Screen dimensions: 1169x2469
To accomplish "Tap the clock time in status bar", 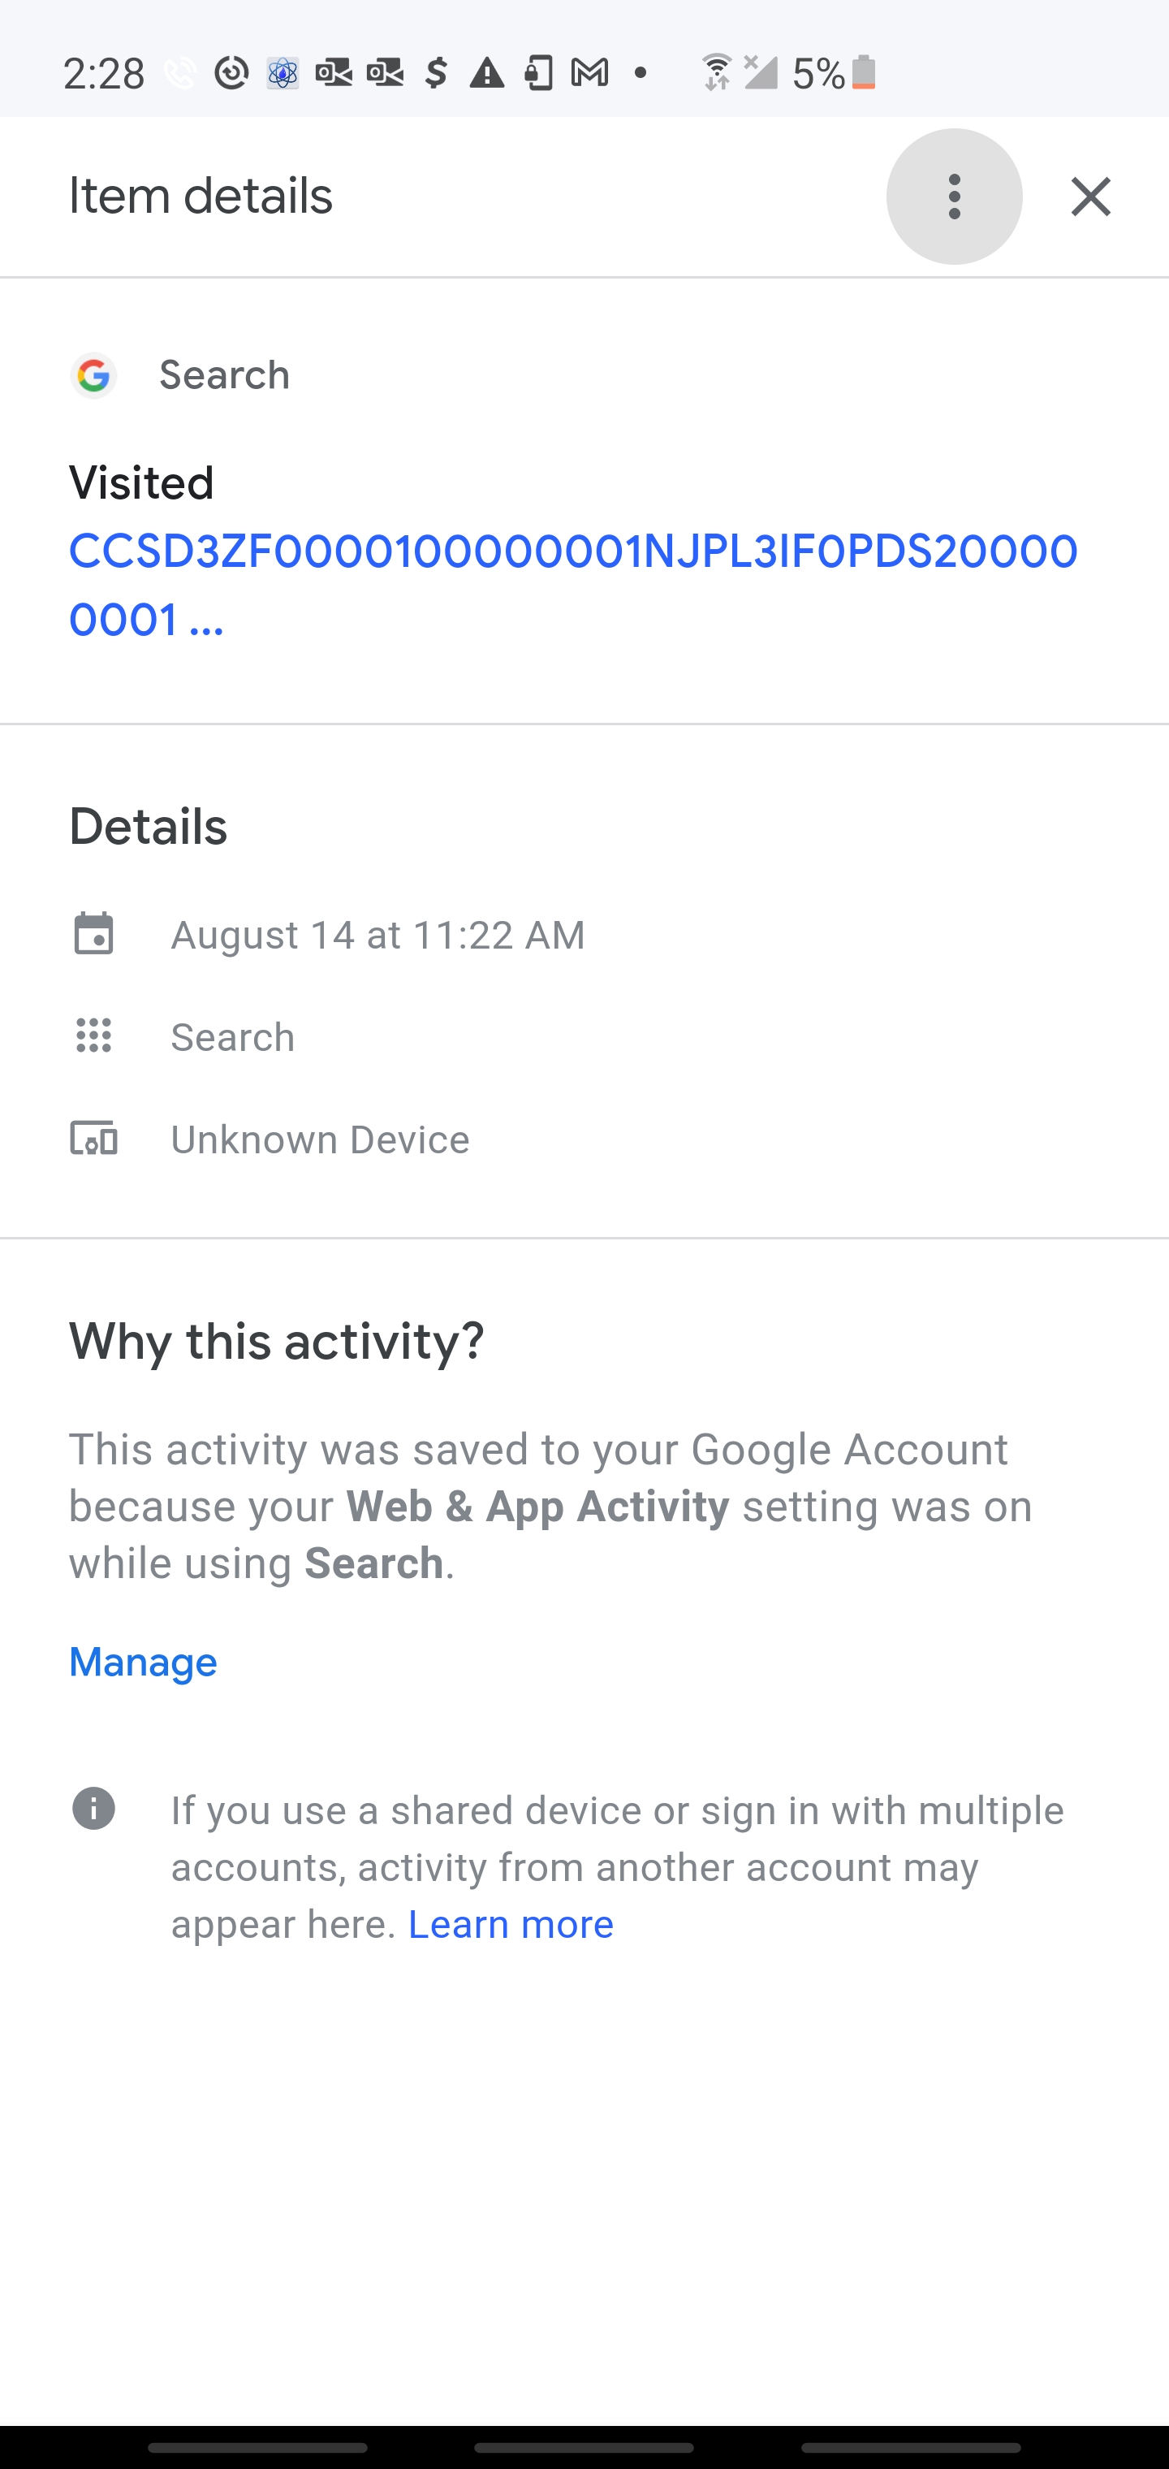I will pyautogui.click(x=103, y=74).
